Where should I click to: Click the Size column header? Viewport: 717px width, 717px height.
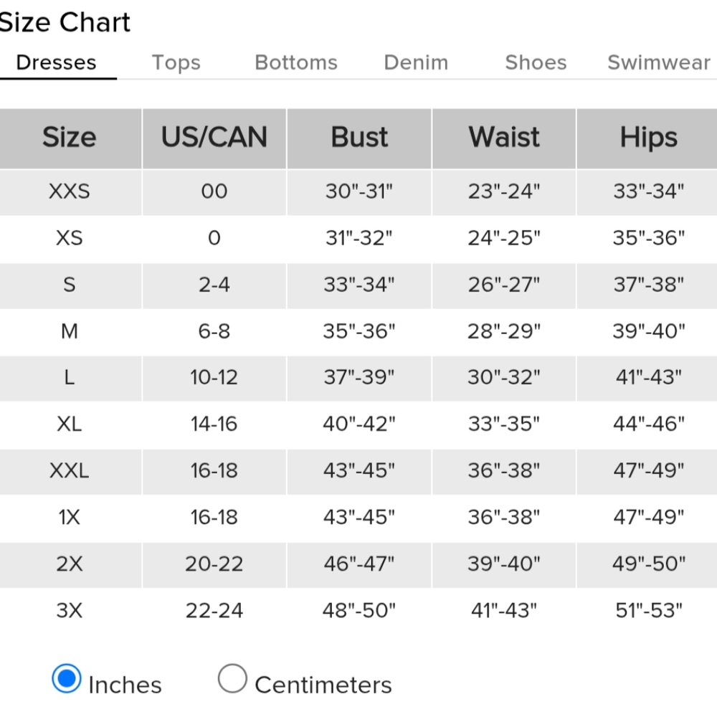tap(69, 137)
